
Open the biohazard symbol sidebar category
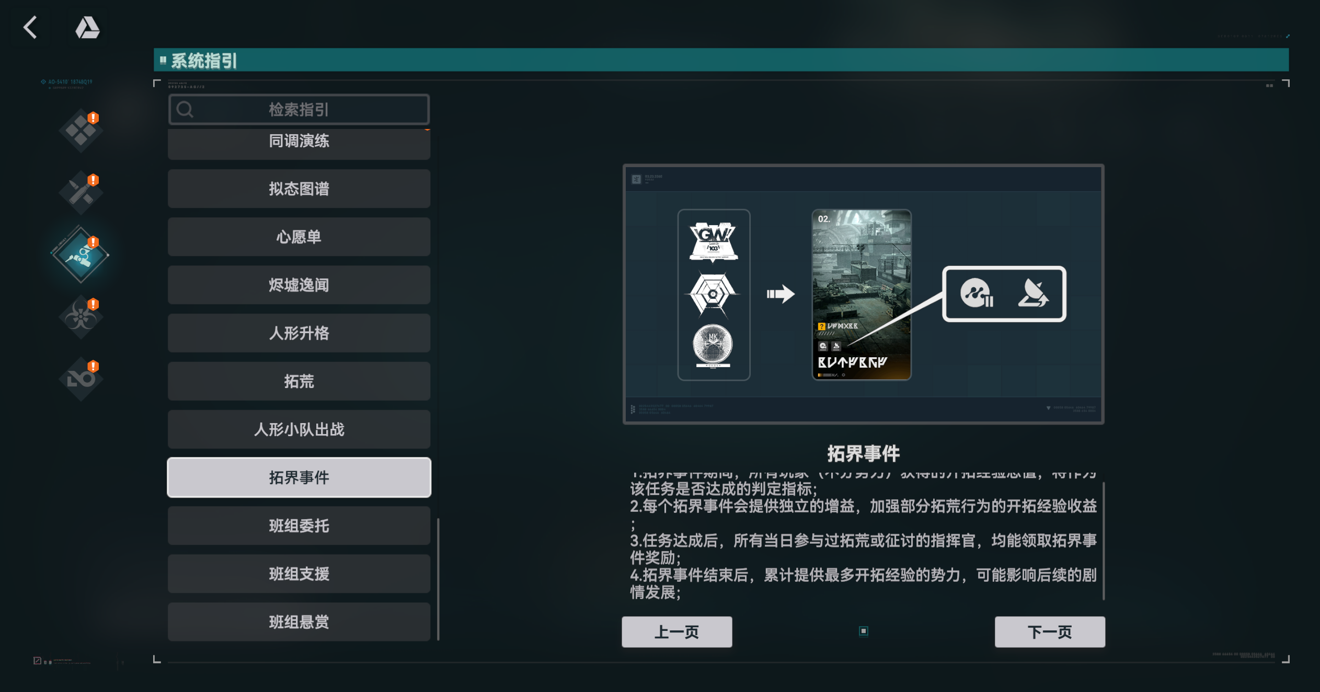[81, 316]
